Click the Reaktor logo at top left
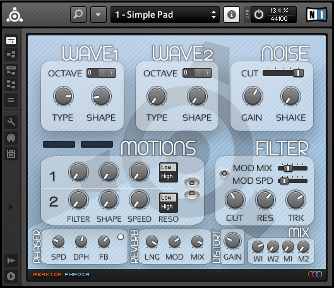Viewport: 334px width, 288px height. coord(15,15)
